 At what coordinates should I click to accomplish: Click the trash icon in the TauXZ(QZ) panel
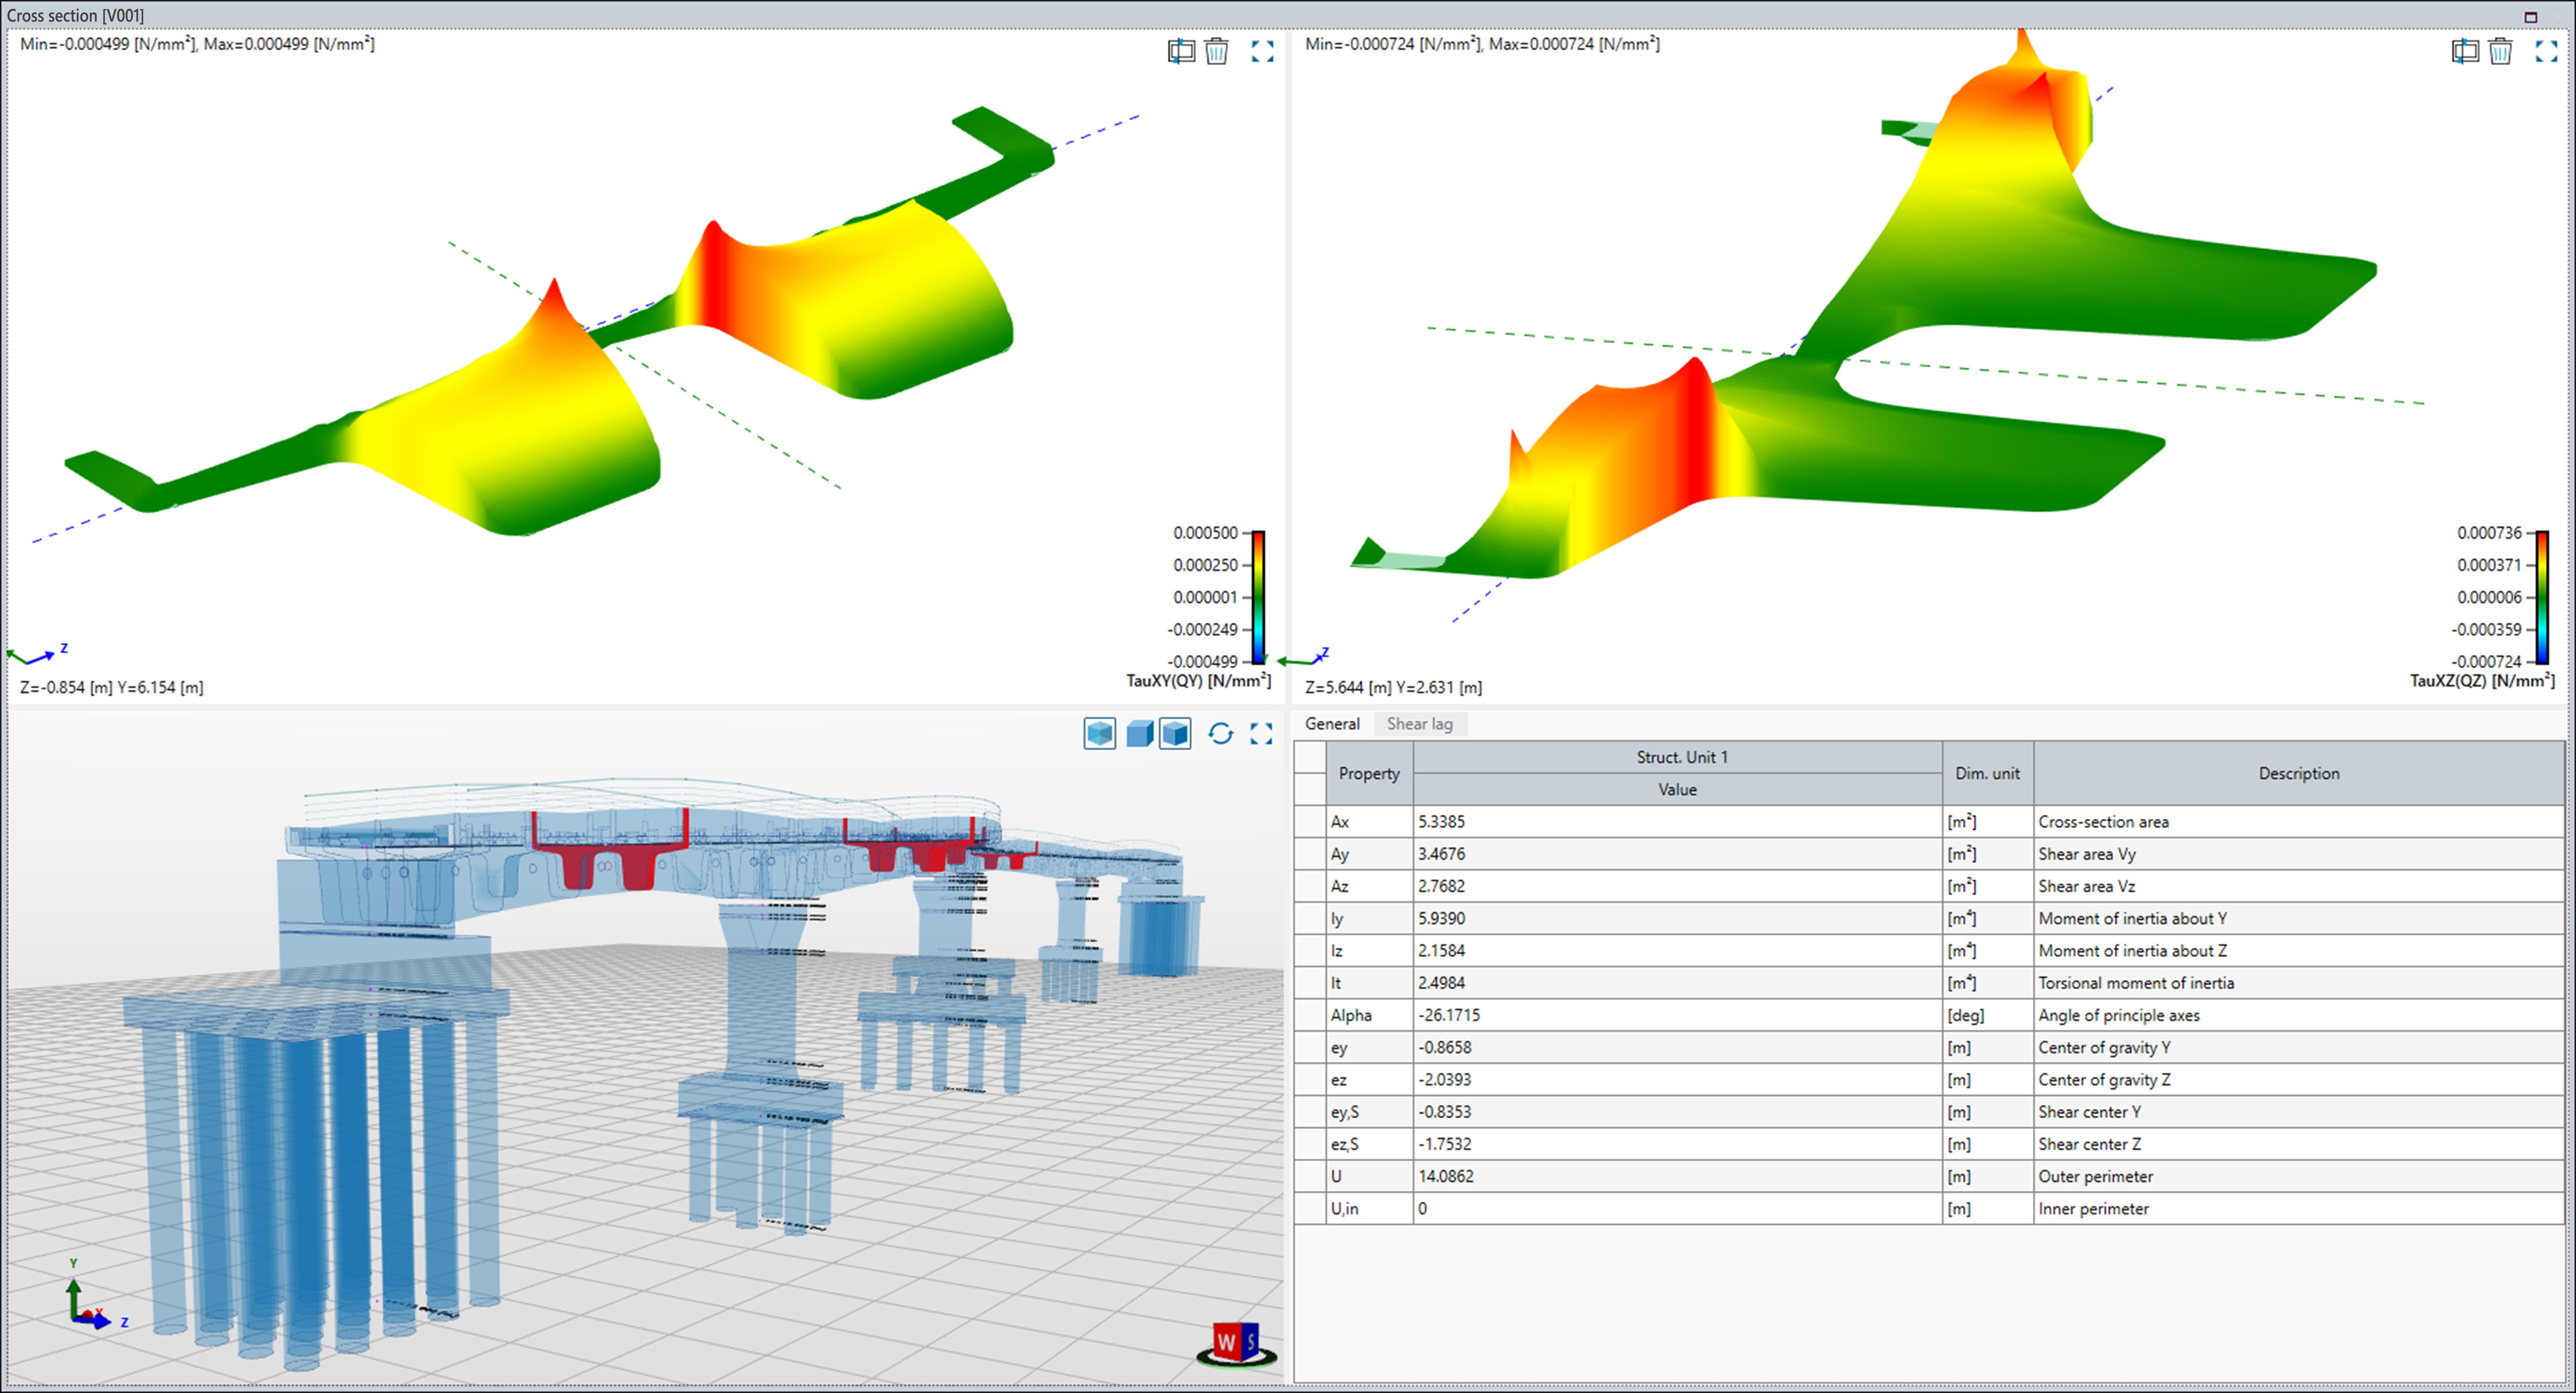click(x=2500, y=51)
